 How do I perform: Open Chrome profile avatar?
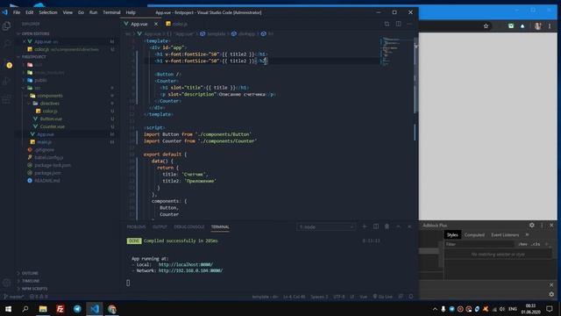(537, 25)
